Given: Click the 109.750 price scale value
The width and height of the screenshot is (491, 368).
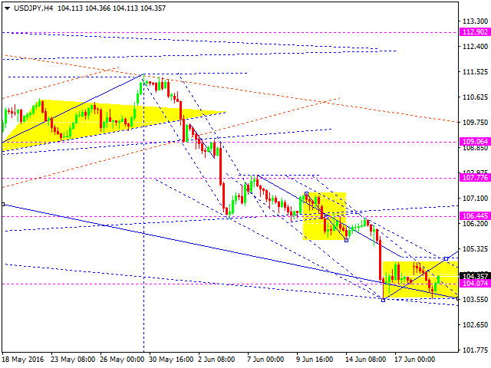Looking at the screenshot, I should pos(475,123).
